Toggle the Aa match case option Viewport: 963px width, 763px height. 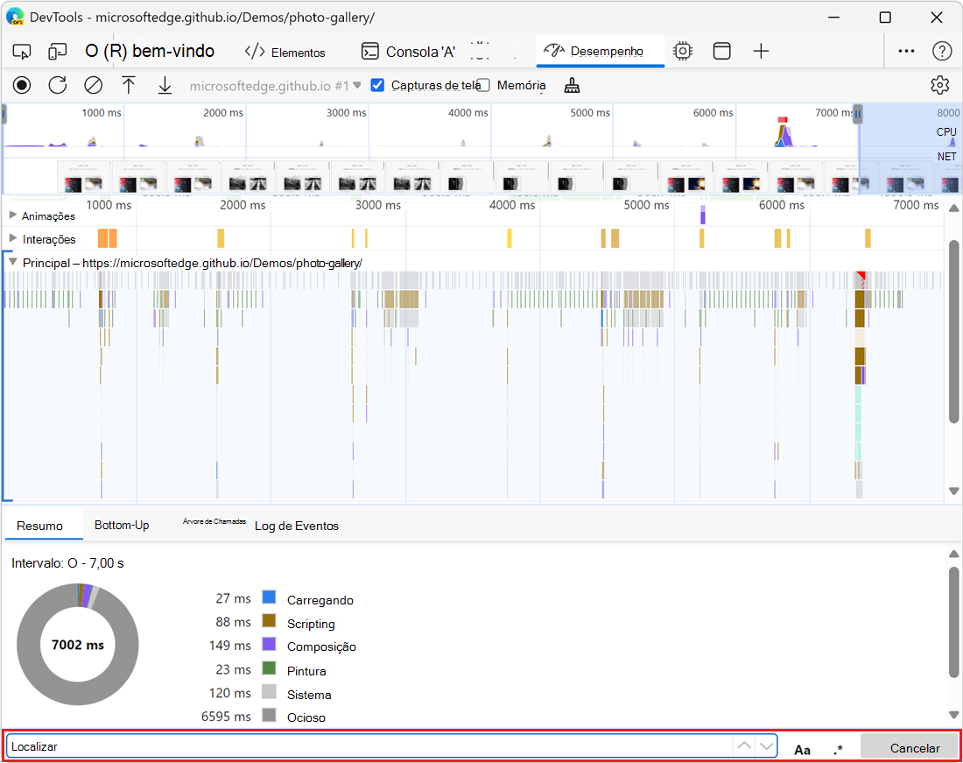point(802,749)
